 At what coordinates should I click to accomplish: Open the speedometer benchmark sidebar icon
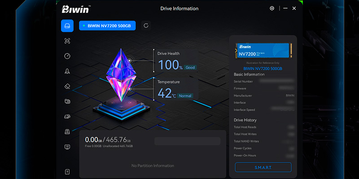click(x=67, y=56)
